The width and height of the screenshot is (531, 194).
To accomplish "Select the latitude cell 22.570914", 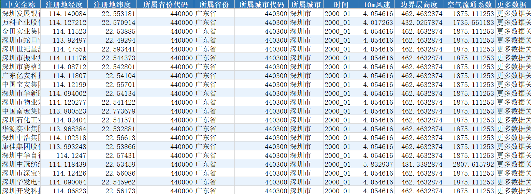I will coord(112,23).
